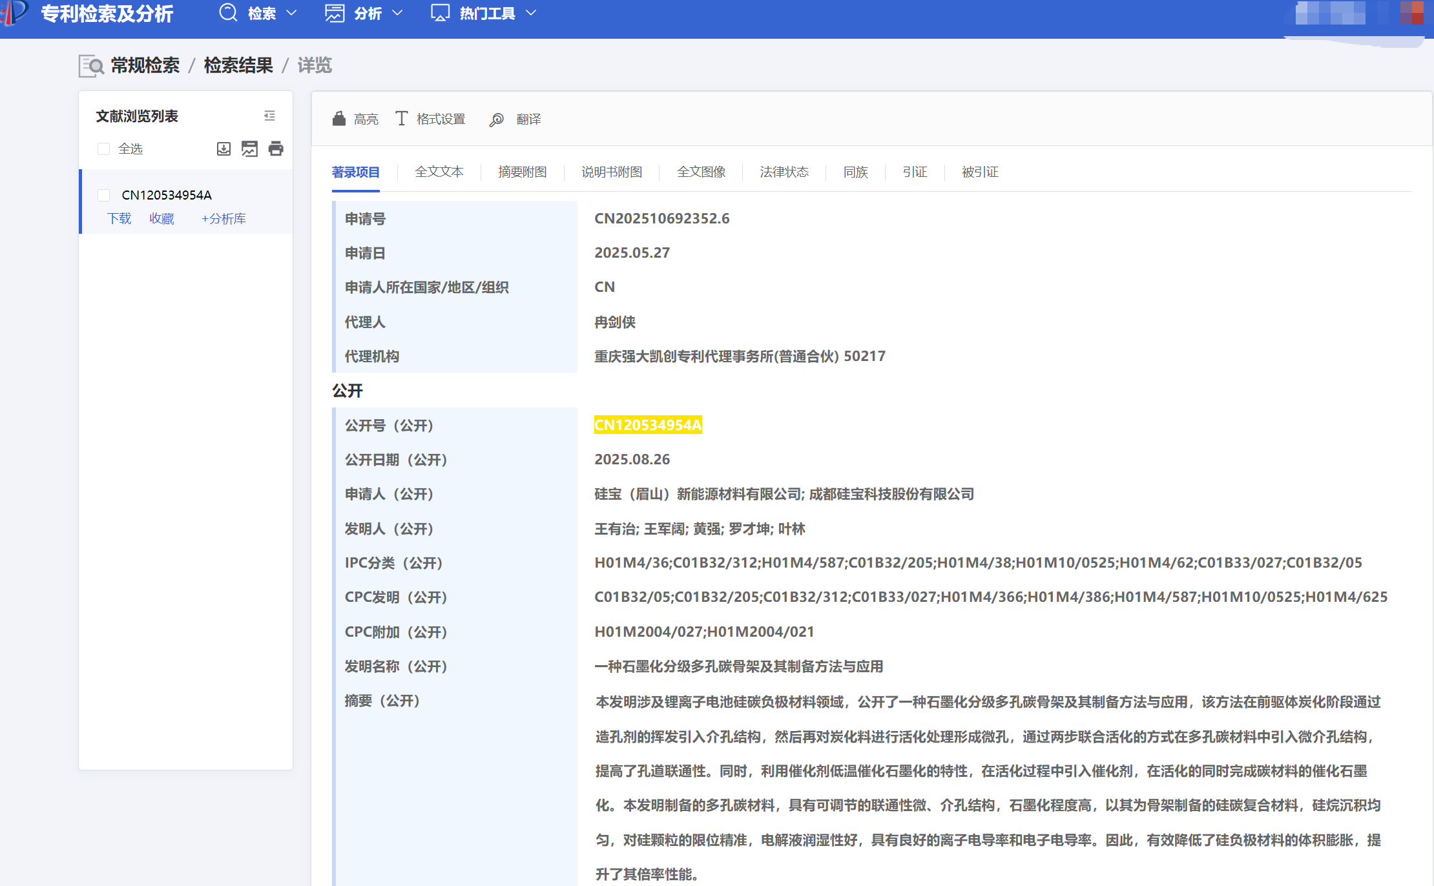This screenshot has height=886, width=1434.
Task: Click highlighted publication number CN120534954A
Action: point(648,425)
